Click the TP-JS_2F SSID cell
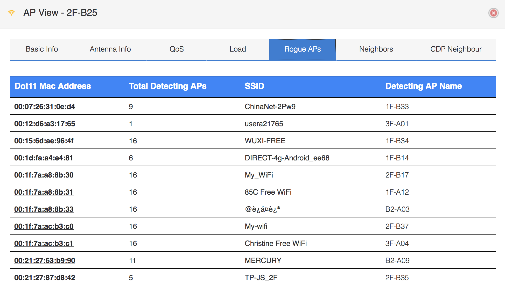505x283 pixels. pos(261,278)
